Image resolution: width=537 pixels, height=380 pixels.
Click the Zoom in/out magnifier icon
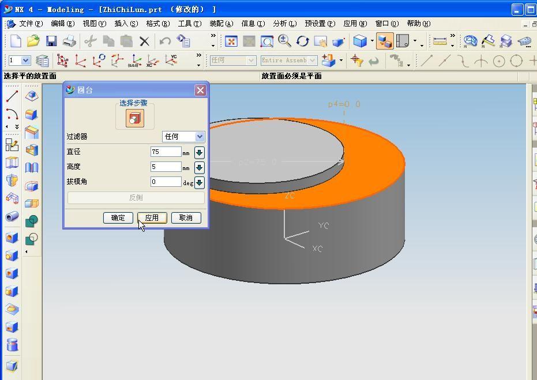coord(284,40)
